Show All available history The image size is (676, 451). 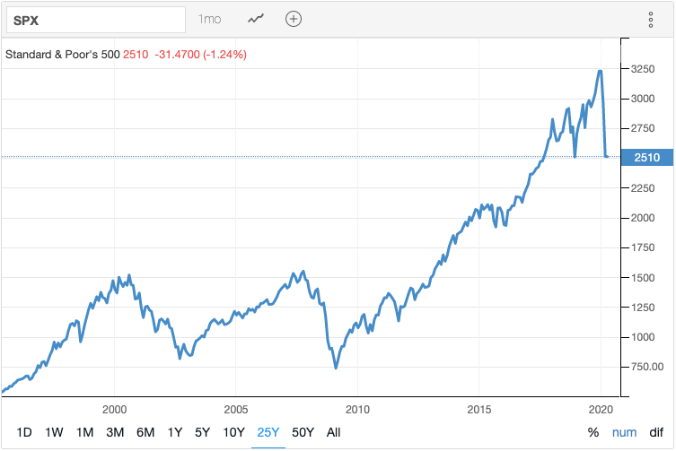pyautogui.click(x=334, y=432)
